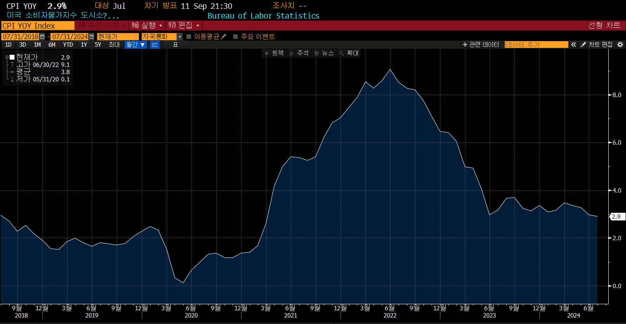Click the 데이터 추가 input field
The height and width of the screenshot is (324, 626).
(537, 45)
